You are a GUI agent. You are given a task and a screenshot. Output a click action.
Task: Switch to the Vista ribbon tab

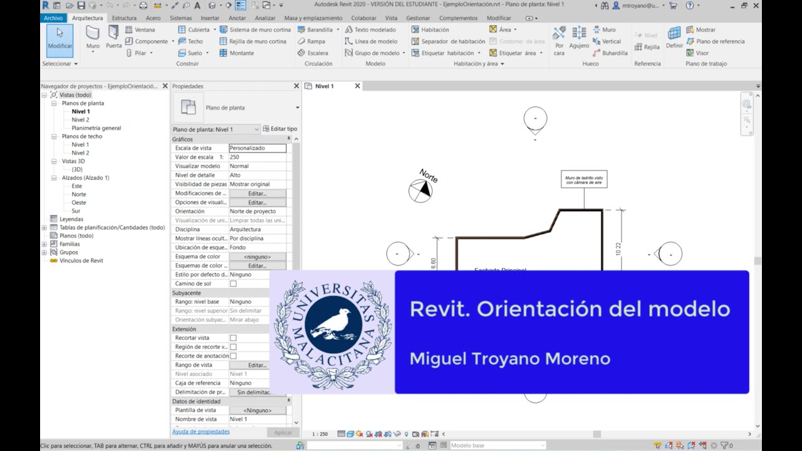click(391, 18)
